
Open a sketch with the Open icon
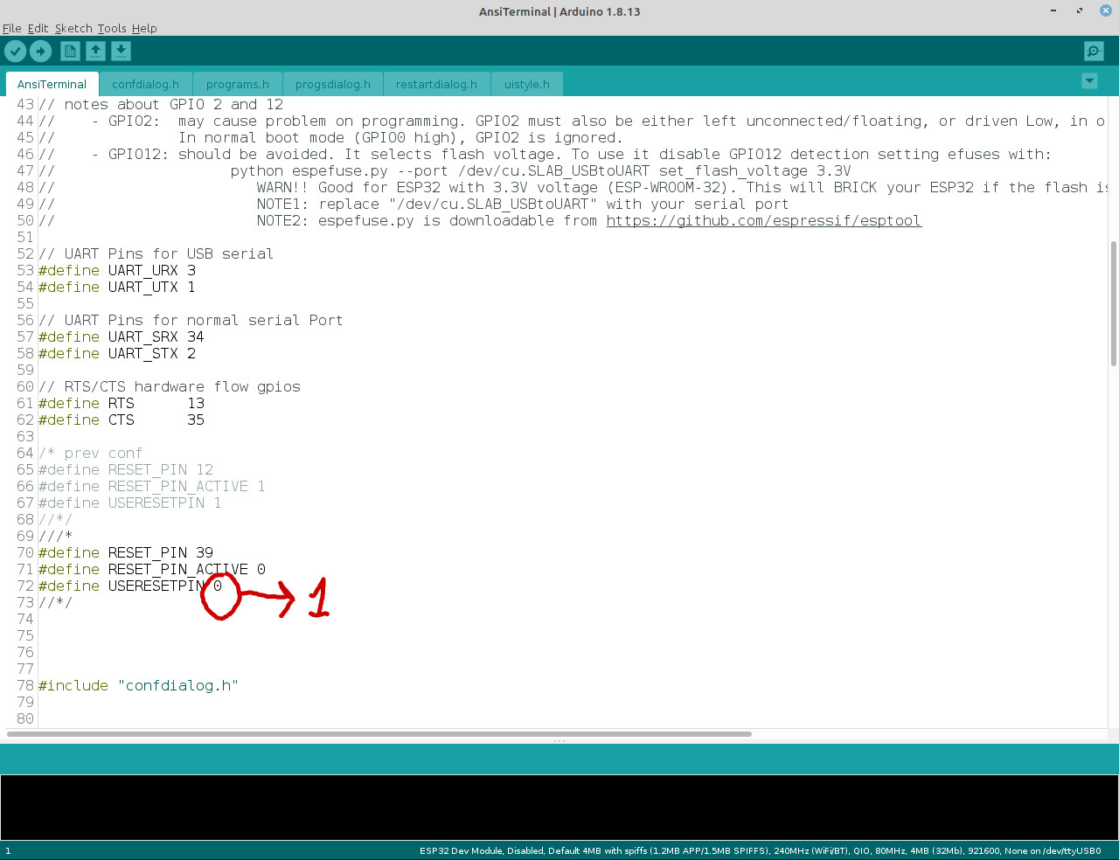(x=95, y=52)
